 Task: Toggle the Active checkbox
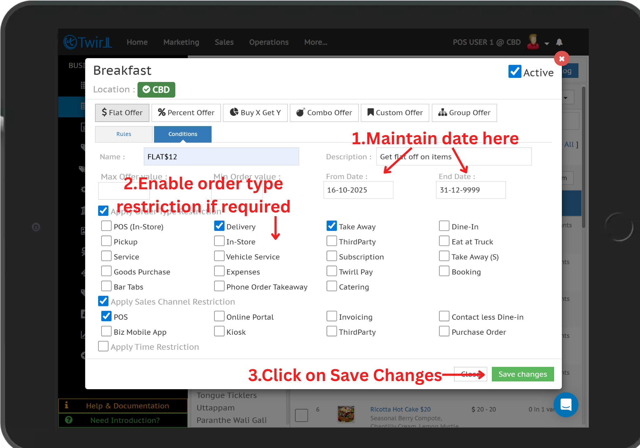pos(515,72)
